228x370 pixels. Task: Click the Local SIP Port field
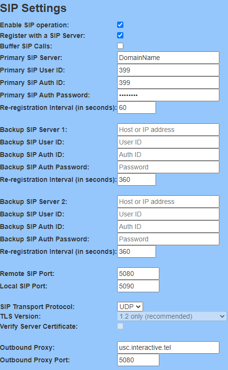click(x=138, y=286)
